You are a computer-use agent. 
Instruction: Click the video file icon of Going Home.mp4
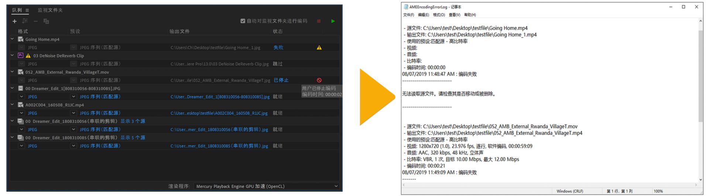[x=21, y=39]
